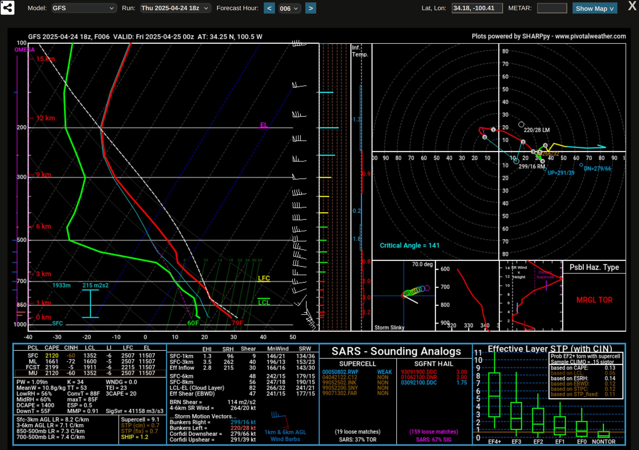Screen dimensions: 639x450
Task: Open the Model GFS dropdown
Action: 83,8
